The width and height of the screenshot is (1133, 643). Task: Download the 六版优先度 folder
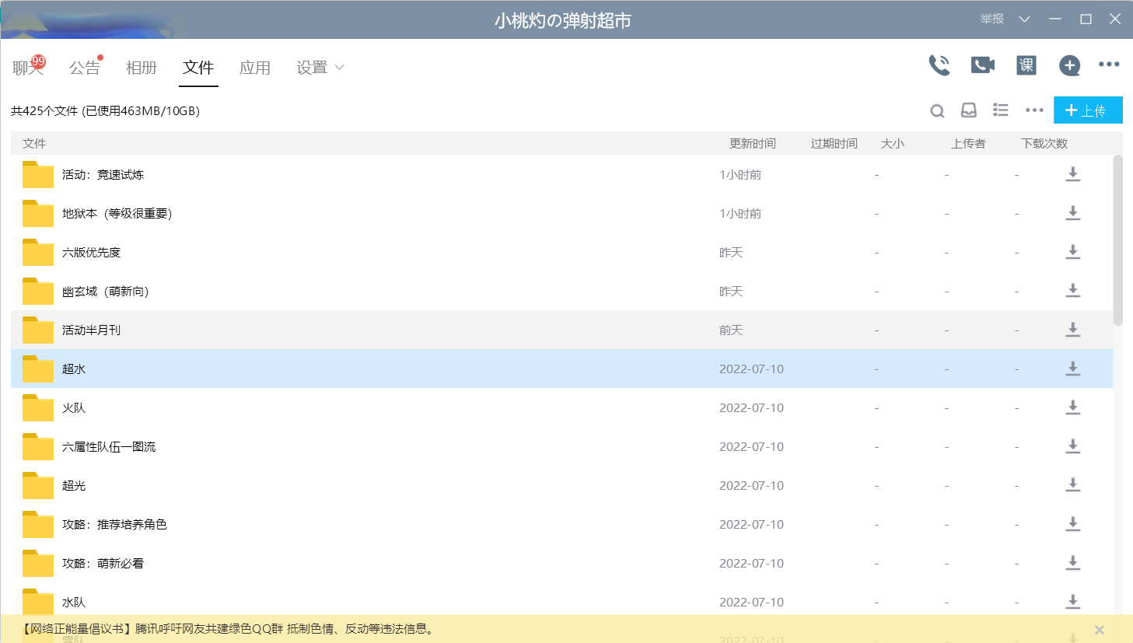point(1073,252)
